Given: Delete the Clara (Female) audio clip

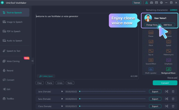Looking at the screenshot, I should (173, 106).
